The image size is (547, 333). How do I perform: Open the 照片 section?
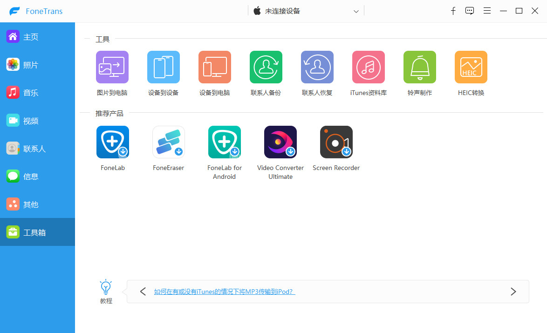(37, 65)
